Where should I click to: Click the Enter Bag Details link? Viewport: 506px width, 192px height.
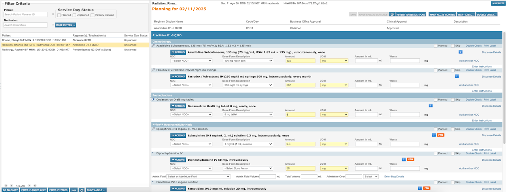click(394, 177)
